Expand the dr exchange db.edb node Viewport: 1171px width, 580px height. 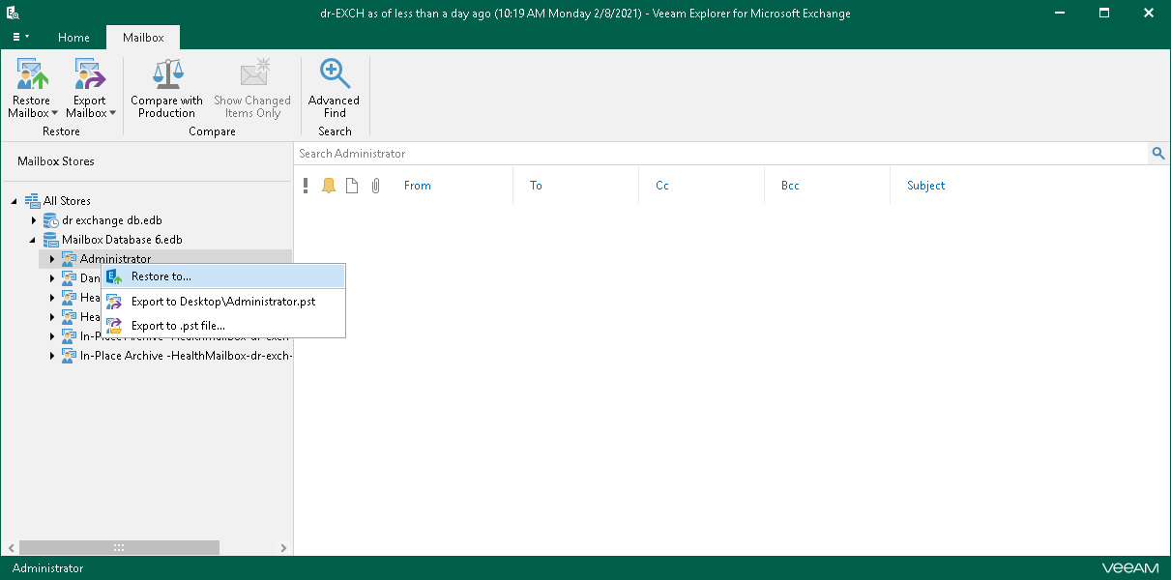[34, 219]
